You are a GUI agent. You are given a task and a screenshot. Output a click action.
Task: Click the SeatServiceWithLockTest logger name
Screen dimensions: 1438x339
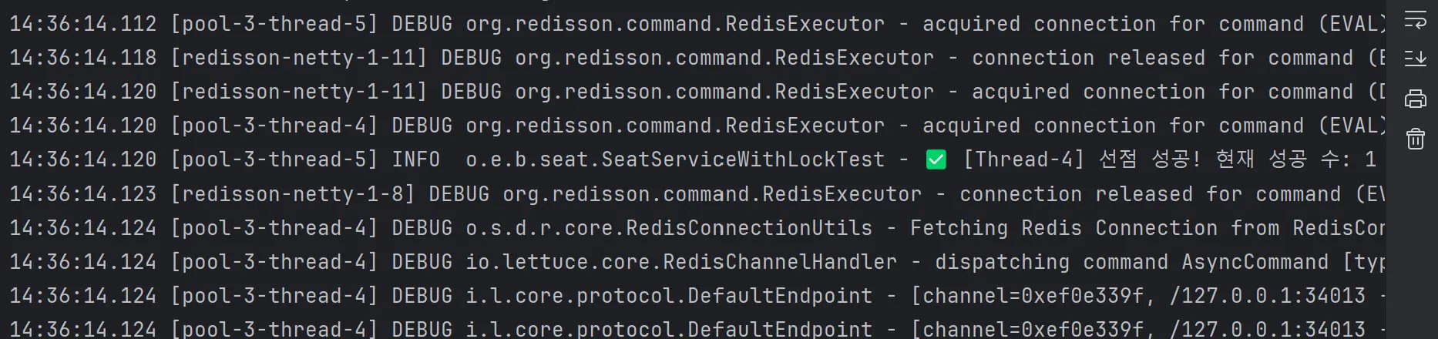(x=675, y=159)
